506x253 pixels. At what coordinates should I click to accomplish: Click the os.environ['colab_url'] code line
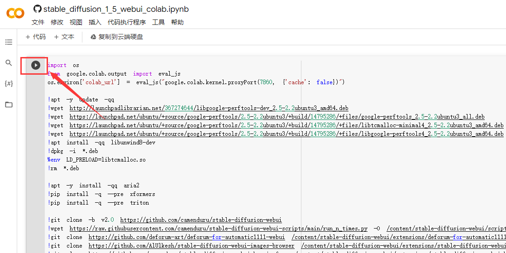(196, 82)
